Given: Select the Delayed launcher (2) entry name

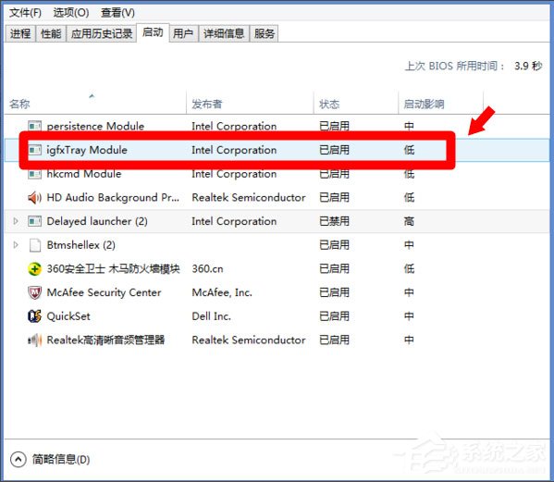Looking at the screenshot, I should (97, 221).
